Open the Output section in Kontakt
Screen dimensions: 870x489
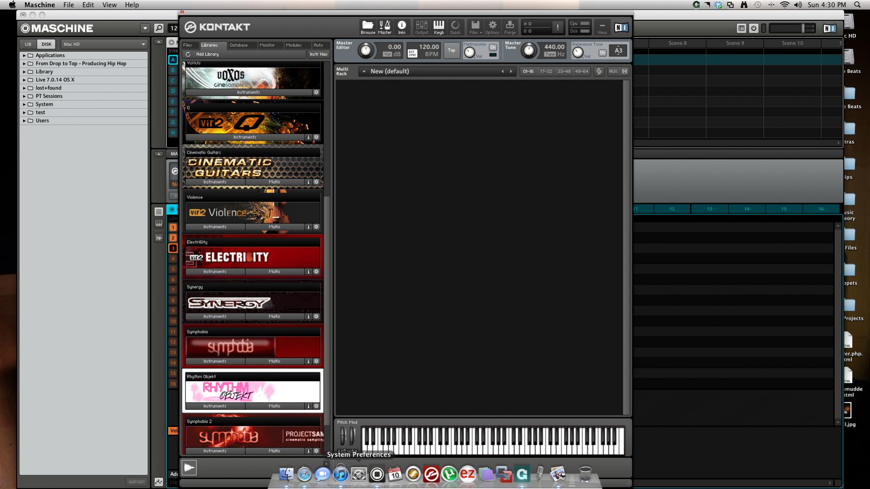coord(422,27)
